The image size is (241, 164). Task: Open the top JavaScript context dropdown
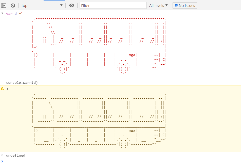pyautogui.click(x=42, y=6)
